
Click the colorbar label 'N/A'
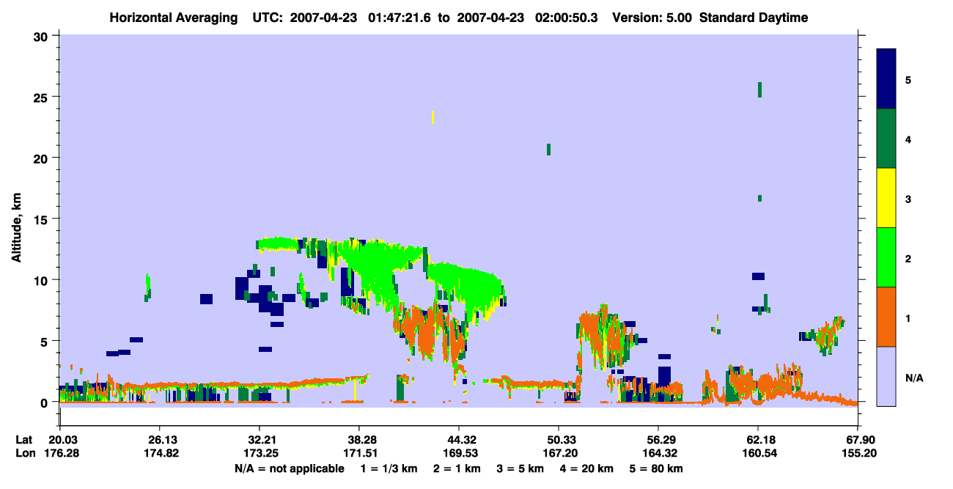point(914,378)
